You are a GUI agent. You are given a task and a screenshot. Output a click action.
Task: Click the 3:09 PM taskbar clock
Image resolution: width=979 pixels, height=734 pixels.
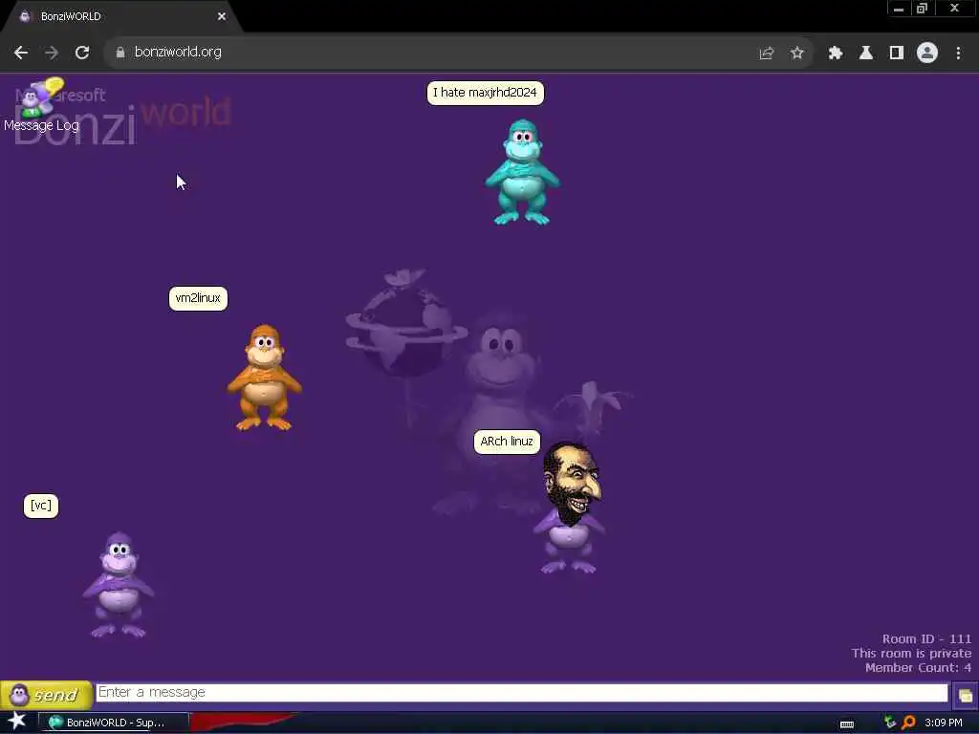[x=944, y=723]
